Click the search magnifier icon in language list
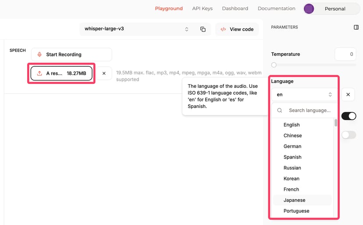Screen dimensions: 363x225 coord(280,111)
